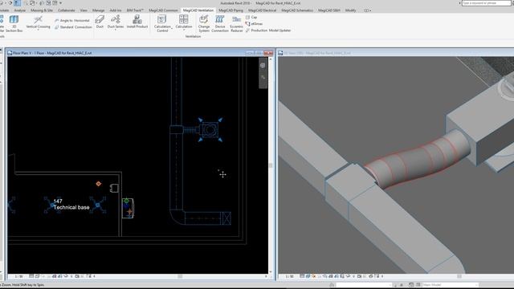Select the air terminal device on duct
The height and width of the screenshot is (289, 514).
(x=210, y=130)
